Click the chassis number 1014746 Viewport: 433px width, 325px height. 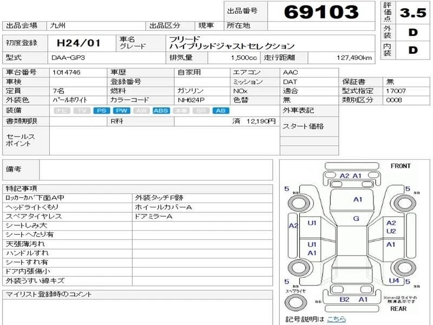[66, 73]
